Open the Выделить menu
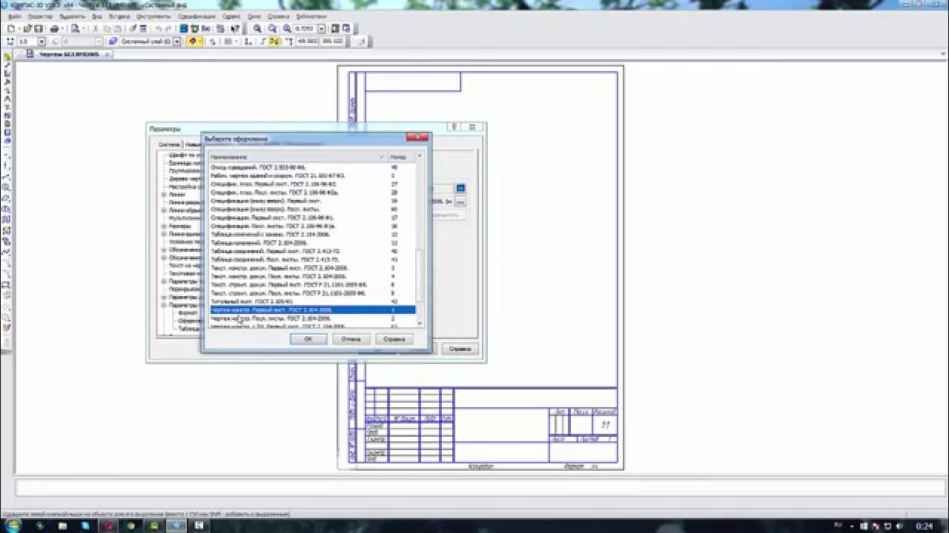The width and height of the screenshot is (949, 533). (72, 16)
